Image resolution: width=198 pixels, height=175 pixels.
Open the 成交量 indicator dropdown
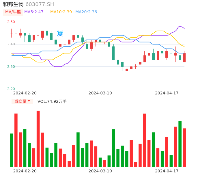(22, 101)
